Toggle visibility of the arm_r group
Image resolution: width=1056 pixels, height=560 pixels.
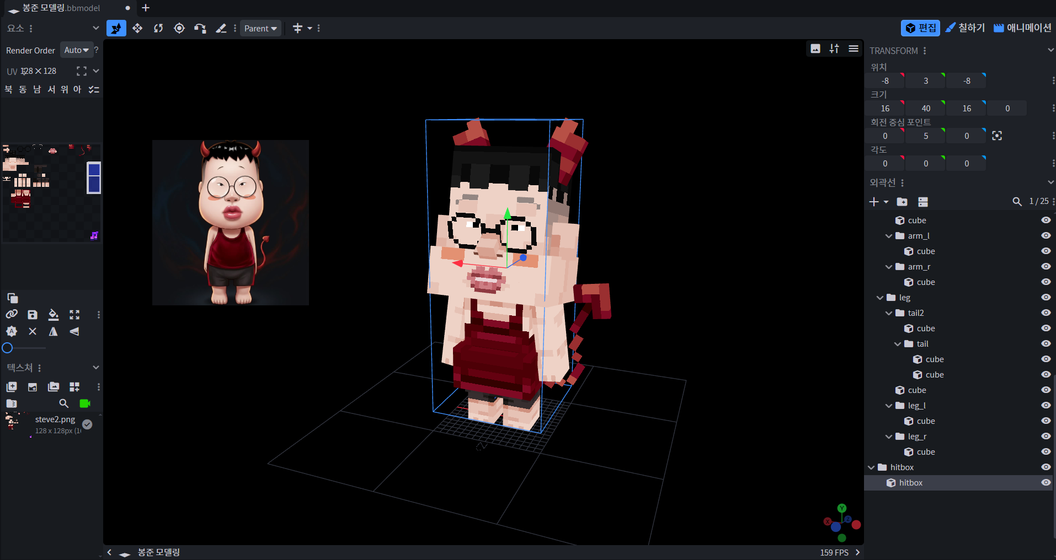coord(1046,267)
